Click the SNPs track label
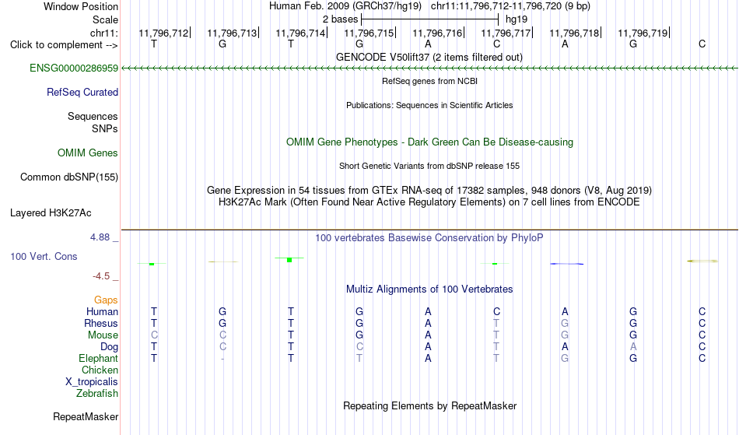 (105, 128)
